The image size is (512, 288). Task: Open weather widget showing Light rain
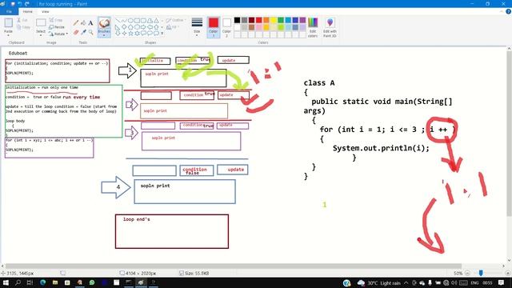click(x=378, y=282)
